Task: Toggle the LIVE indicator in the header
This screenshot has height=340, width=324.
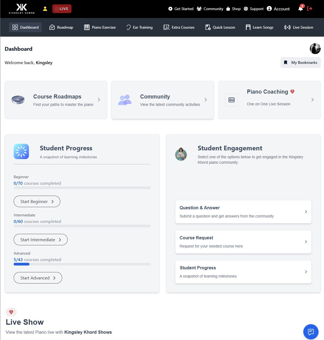Action: [62, 8]
